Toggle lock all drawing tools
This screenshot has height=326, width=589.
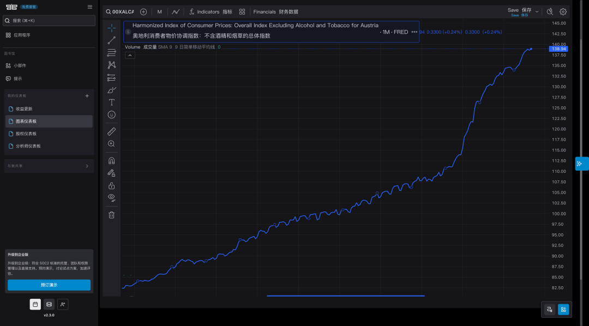pyautogui.click(x=112, y=185)
